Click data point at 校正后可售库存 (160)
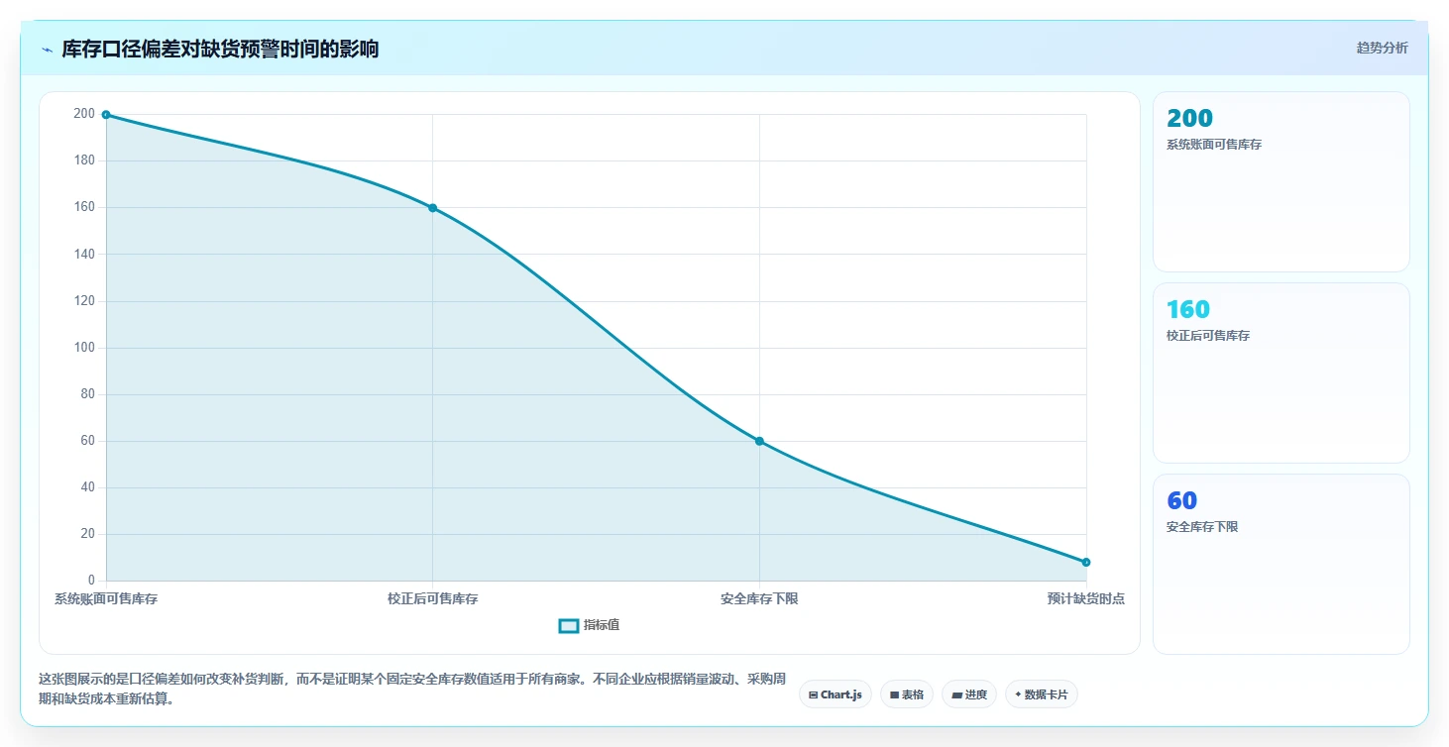The width and height of the screenshot is (1449, 747). 432,208
